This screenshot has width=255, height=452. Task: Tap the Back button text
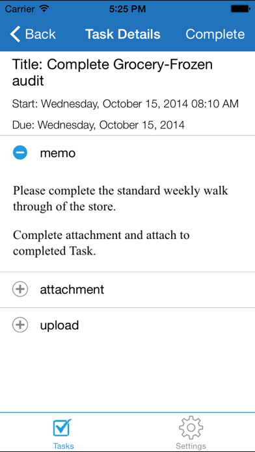point(40,34)
